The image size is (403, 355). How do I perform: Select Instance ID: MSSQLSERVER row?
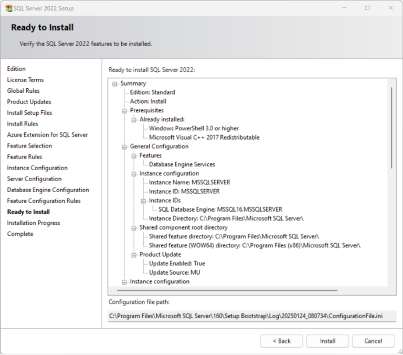pos(184,191)
